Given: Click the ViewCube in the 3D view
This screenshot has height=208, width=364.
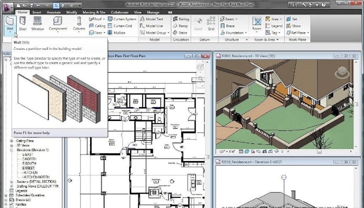Looking at the screenshot, I should 342,72.
